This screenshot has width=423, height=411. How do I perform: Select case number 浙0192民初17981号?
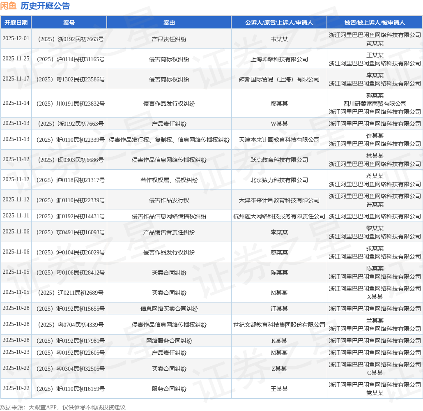[71, 341]
